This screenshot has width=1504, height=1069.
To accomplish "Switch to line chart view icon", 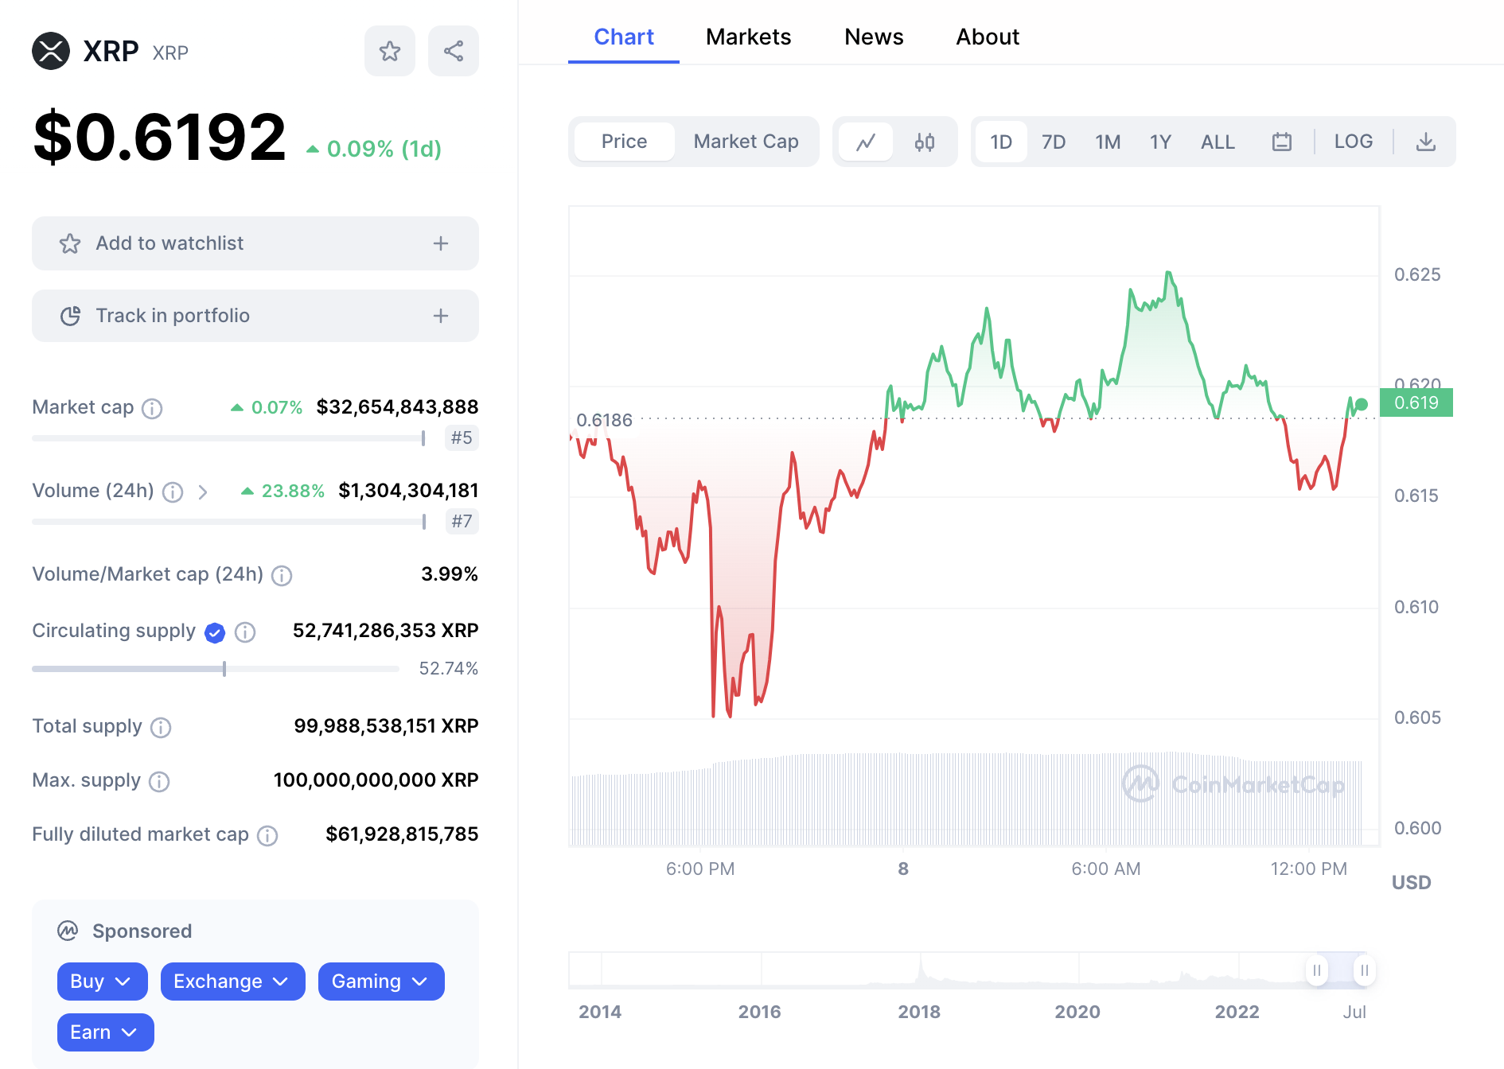I will tap(866, 142).
